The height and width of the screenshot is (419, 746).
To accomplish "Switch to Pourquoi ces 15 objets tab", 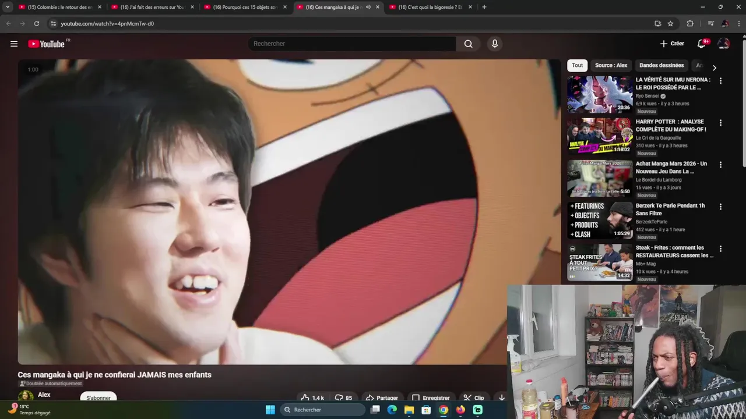I will pyautogui.click(x=245, y=7).
